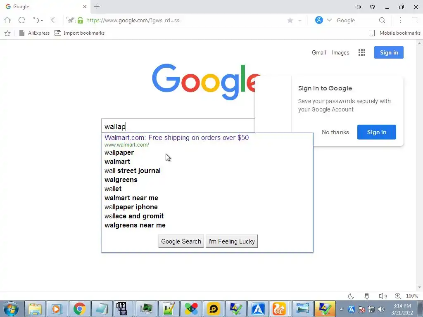Expand the search engine chooser chevron

(x=329, y=20)
